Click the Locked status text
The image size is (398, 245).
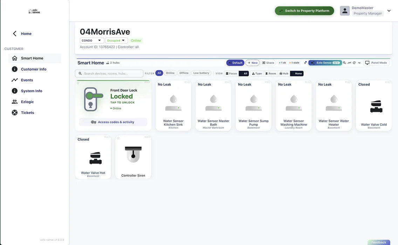click(x=122, y=96)
